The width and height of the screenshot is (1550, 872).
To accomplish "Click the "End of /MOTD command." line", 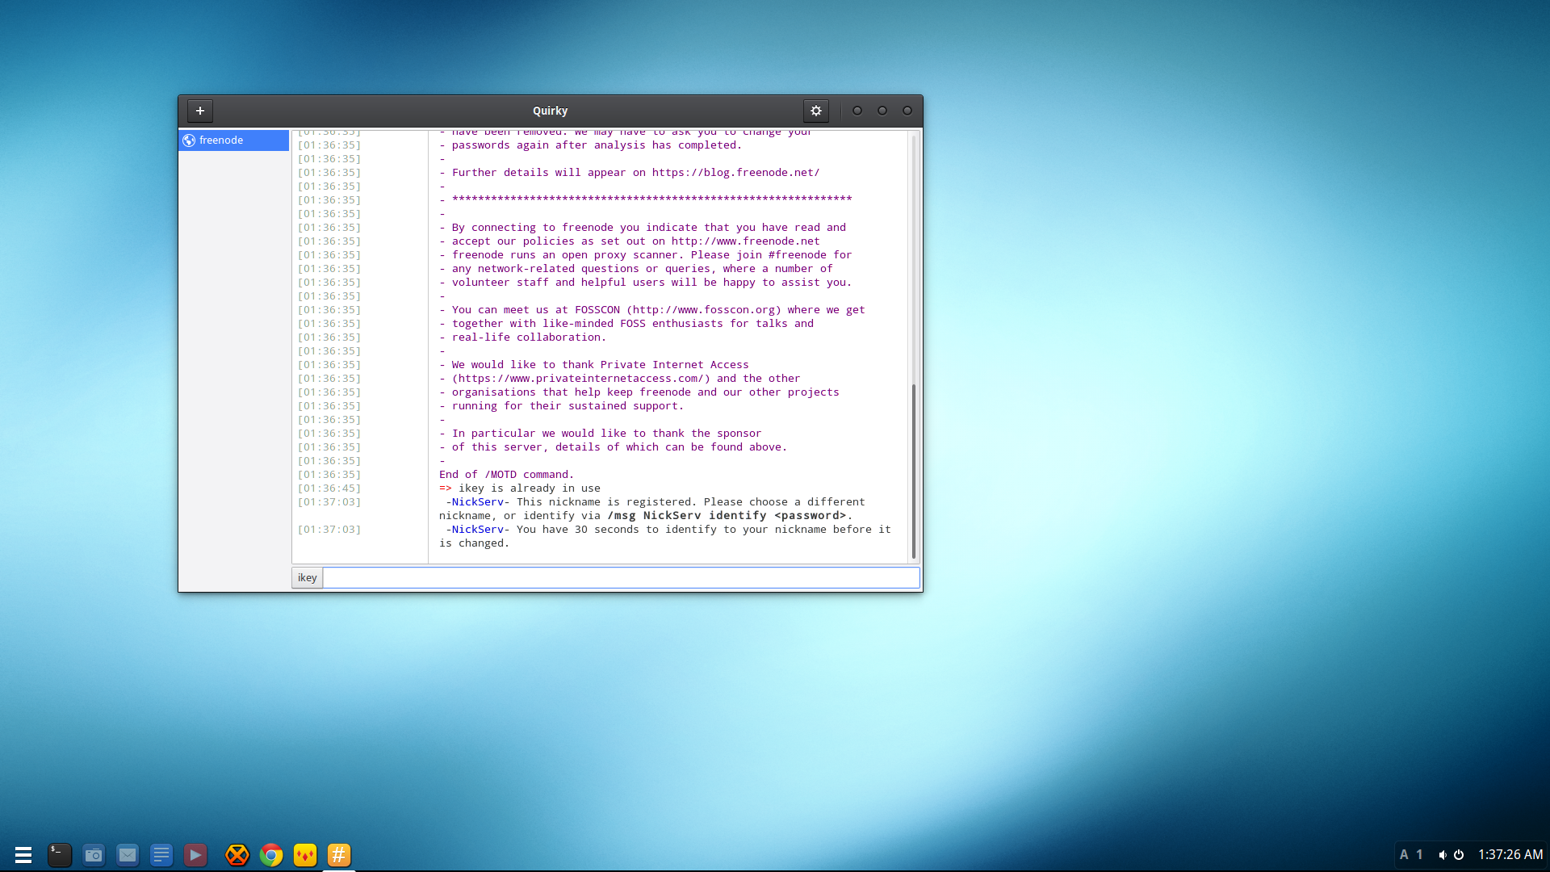I will pyautogui.click(x=506, y=474).
